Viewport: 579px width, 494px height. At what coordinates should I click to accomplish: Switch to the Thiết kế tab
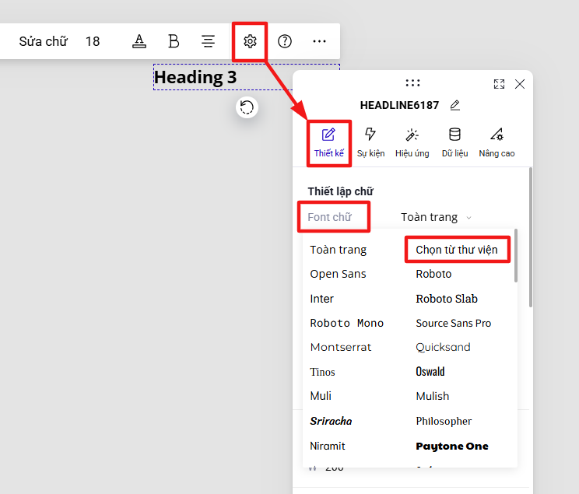coord(328,143)
